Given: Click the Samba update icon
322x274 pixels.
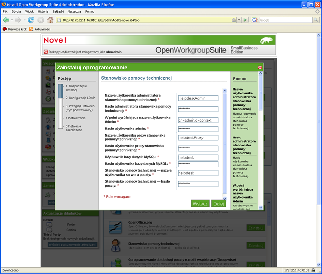Looking at the screenshot, I should 49,230.
